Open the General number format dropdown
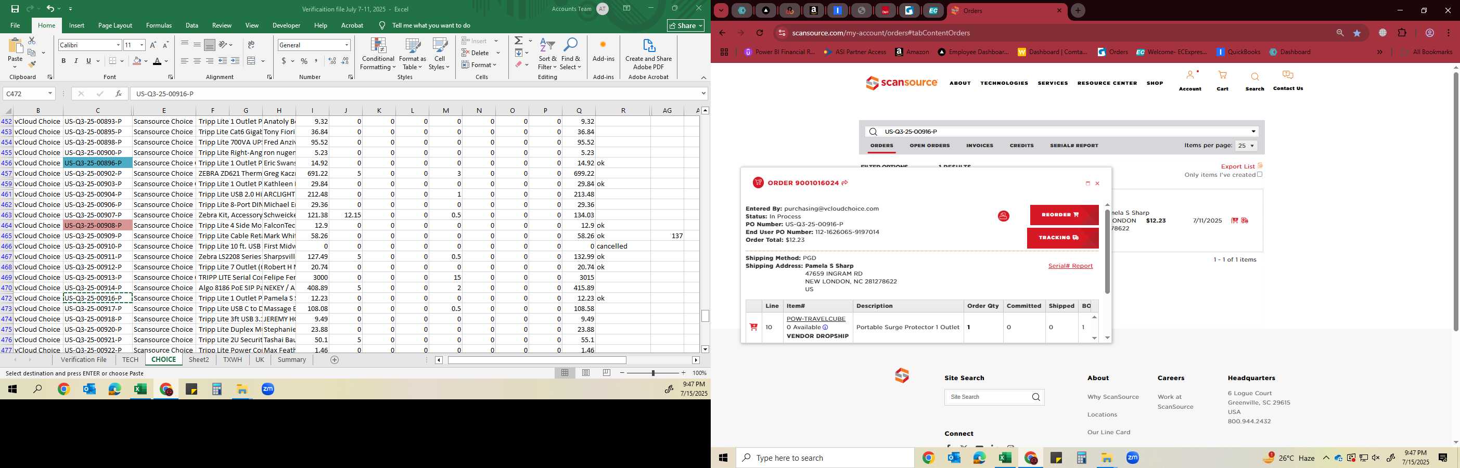This screenshot has height=468, width=1460. (347, 45)
